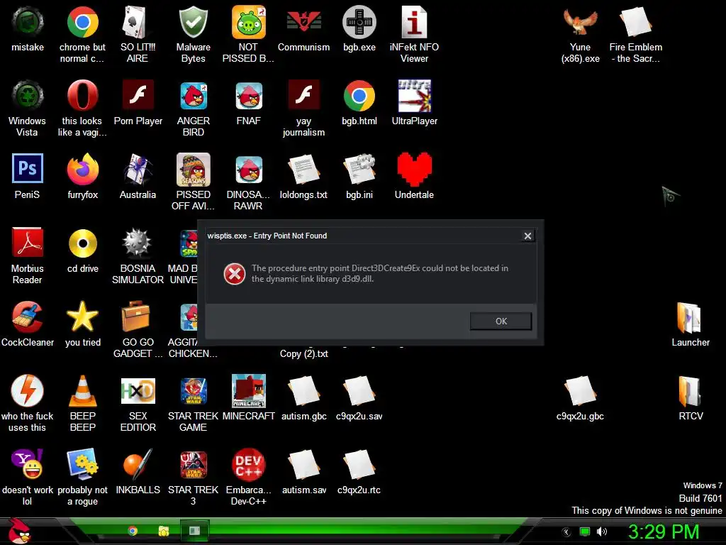Select the Windows Vista recycle bin icon
Screen dimensions: 726x545
pos(28,96)
